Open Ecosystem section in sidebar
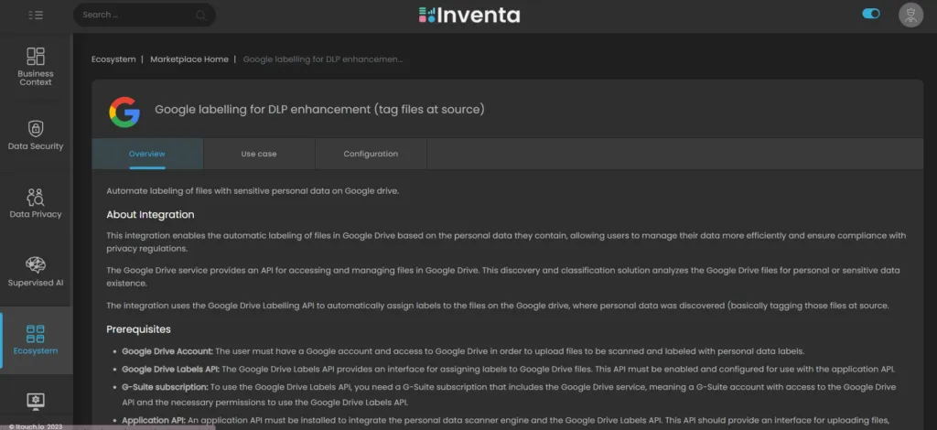 36,339
